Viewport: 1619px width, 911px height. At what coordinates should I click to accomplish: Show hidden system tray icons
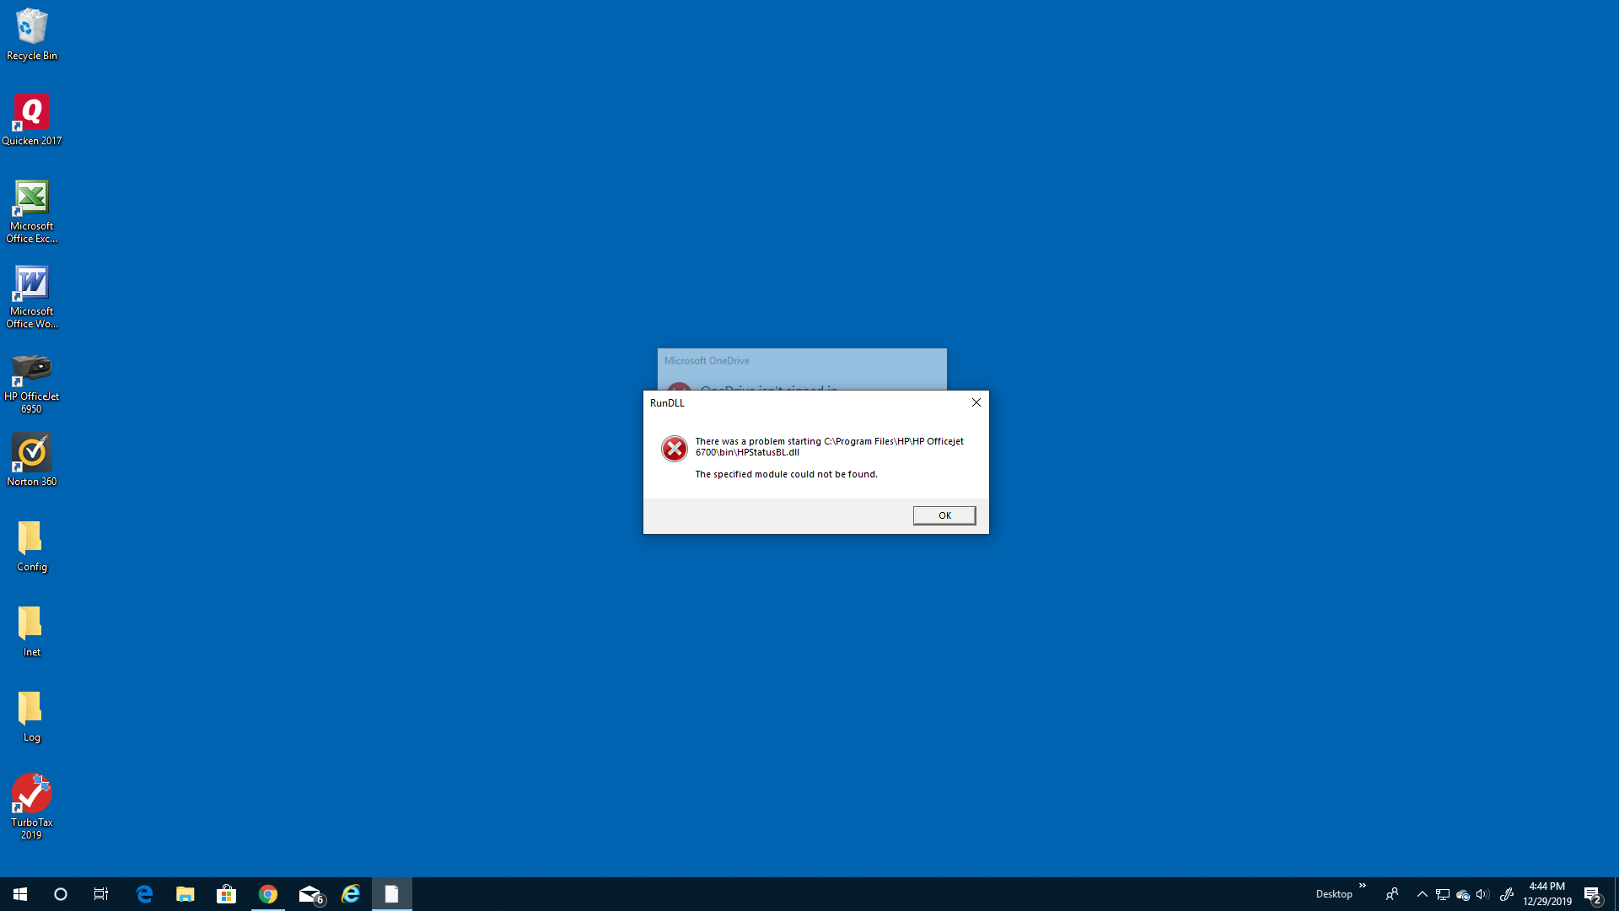tap(1423, 894)
